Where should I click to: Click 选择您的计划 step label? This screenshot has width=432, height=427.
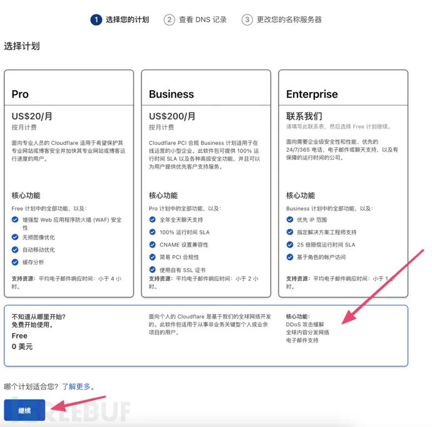point(127,19)
